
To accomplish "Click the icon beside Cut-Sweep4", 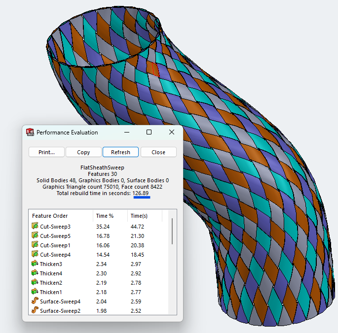I will pos(35,254).
